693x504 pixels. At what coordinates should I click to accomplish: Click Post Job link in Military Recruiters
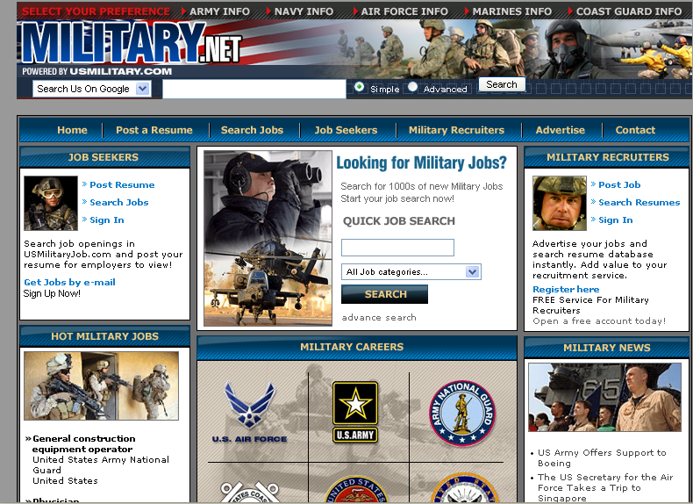coord(619,184)
